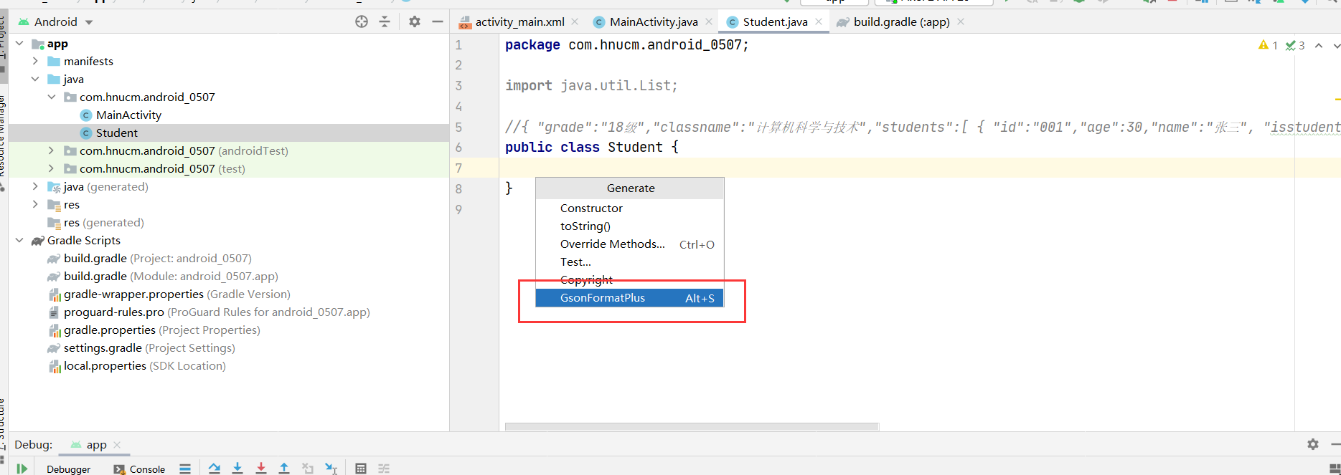Image resolution: width=1341 pixels, height=475 pixels.
Task: Choose Copyright from Generate menu
Action: coord(629,279)
